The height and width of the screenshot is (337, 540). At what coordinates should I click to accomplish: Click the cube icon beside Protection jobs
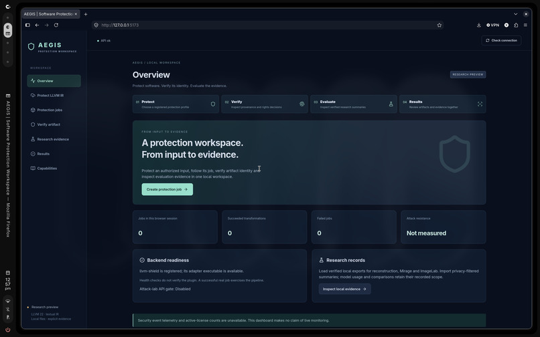(x=33, y=110)
